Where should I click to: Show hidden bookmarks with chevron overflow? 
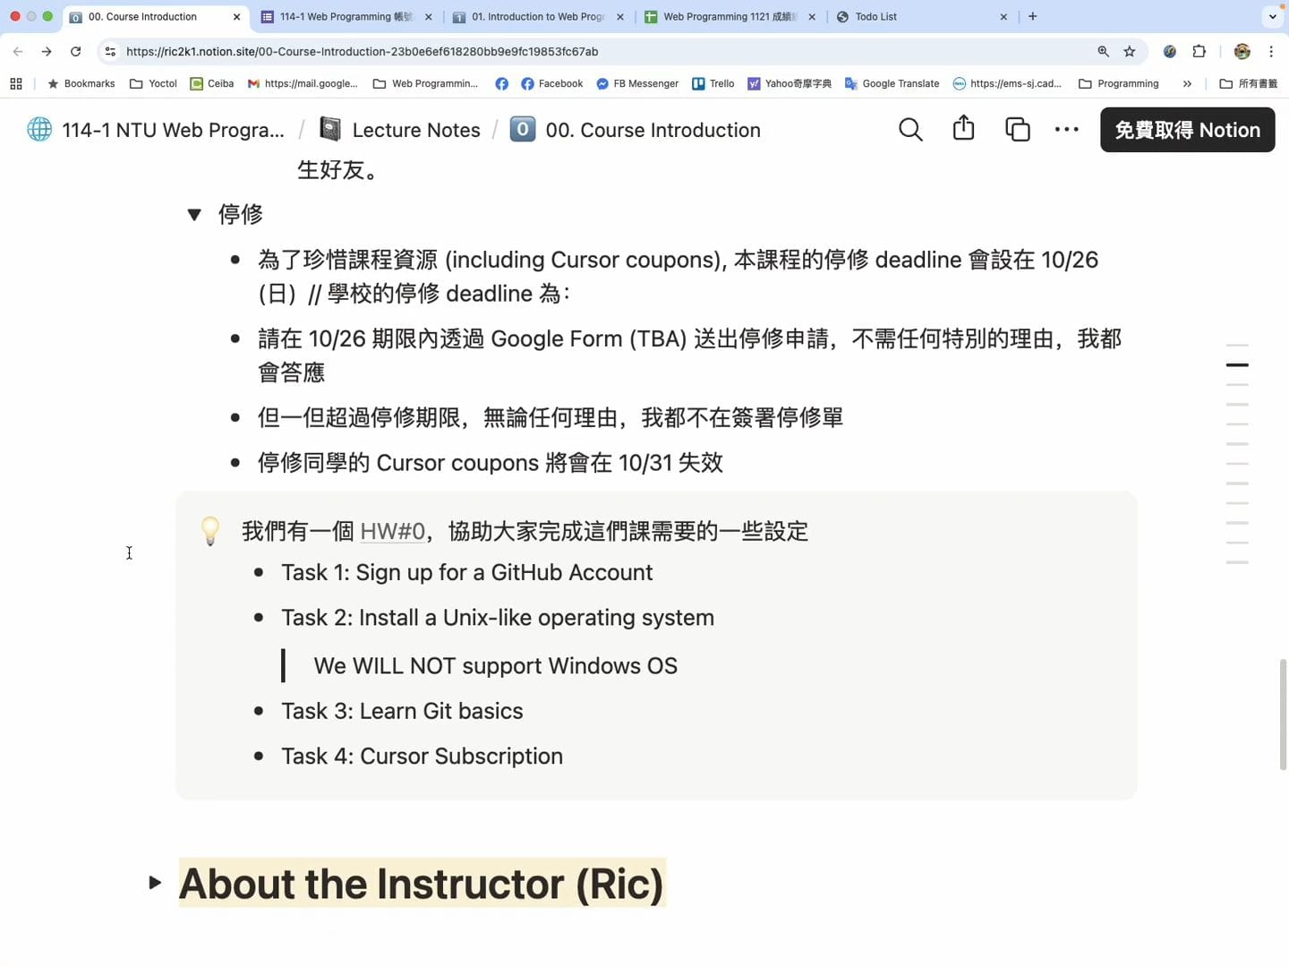point(1187,83)
